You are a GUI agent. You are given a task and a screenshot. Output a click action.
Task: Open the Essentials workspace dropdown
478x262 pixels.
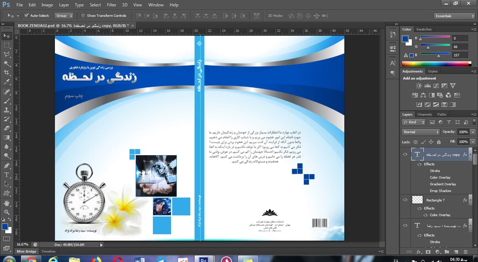tap(454, 16)
